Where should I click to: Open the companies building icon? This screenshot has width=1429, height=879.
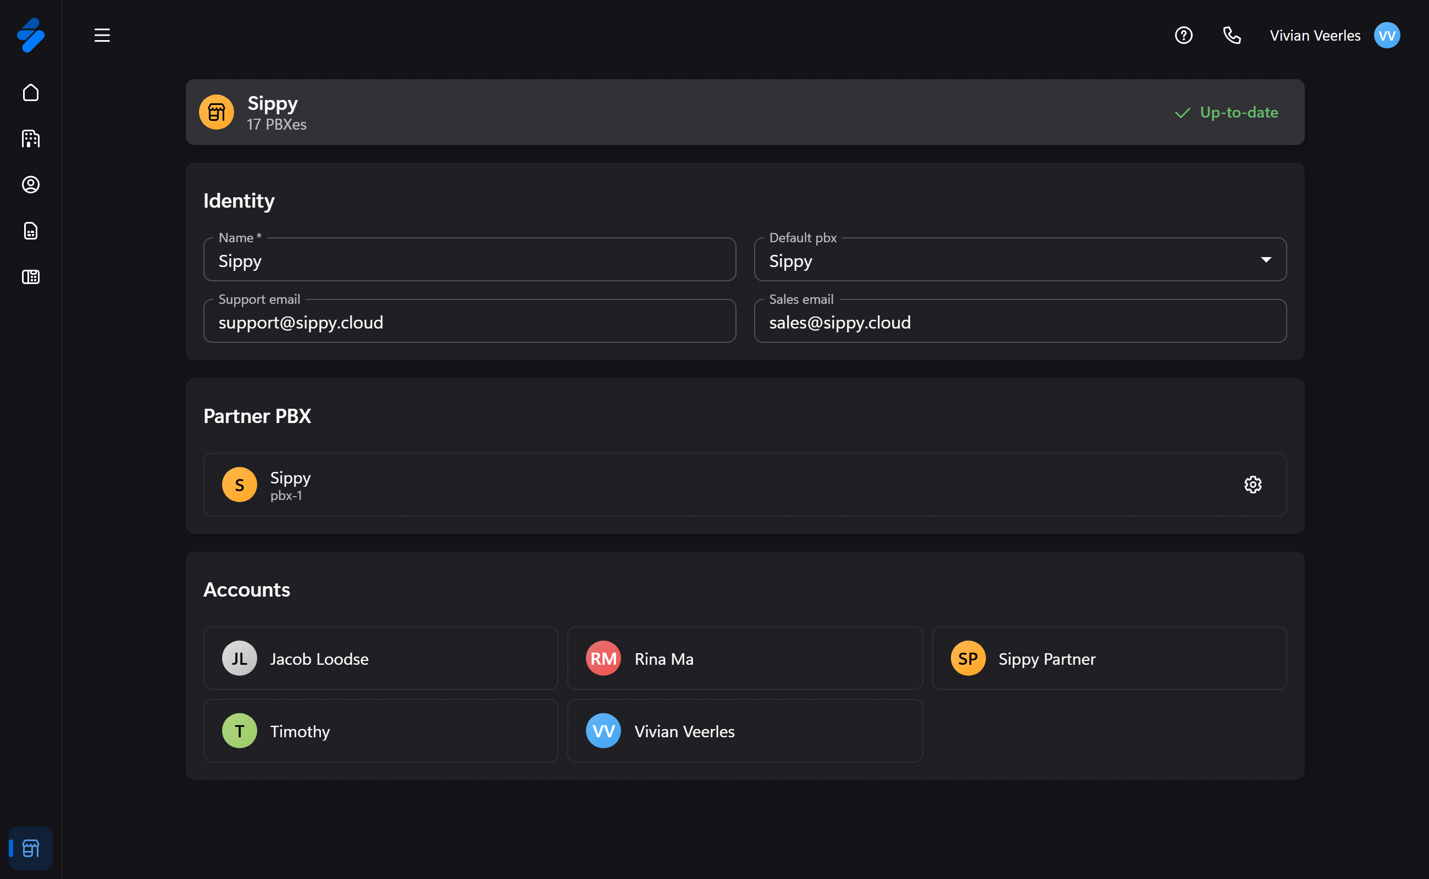coord(31,138)
